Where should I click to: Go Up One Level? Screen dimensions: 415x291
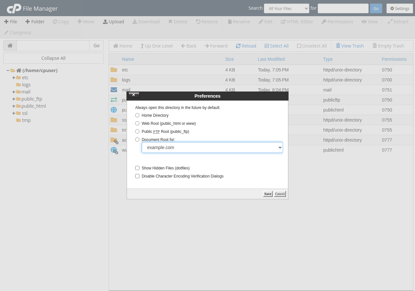point(157,46)
